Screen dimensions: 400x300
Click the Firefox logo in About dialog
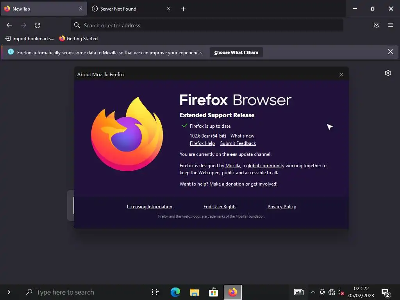[127, 134]
